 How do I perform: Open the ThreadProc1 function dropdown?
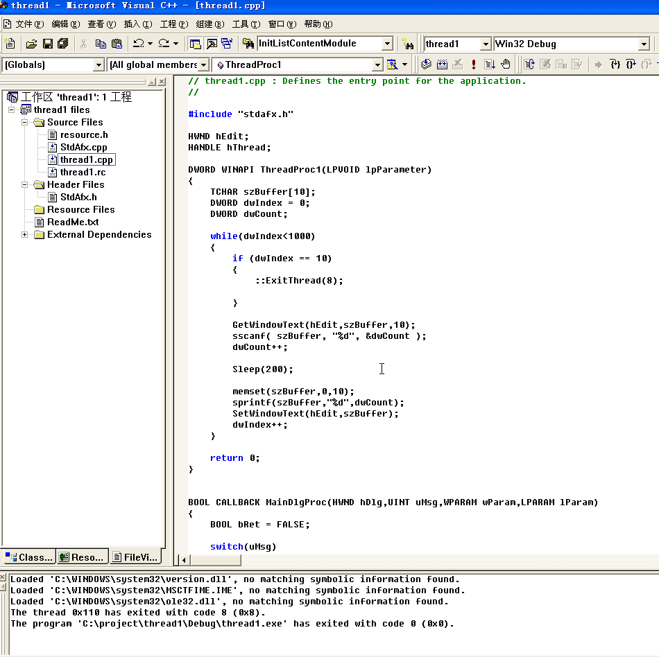pos(377,65)
